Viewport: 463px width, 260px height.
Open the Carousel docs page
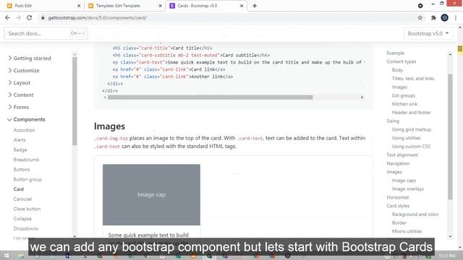click(22, 199)
